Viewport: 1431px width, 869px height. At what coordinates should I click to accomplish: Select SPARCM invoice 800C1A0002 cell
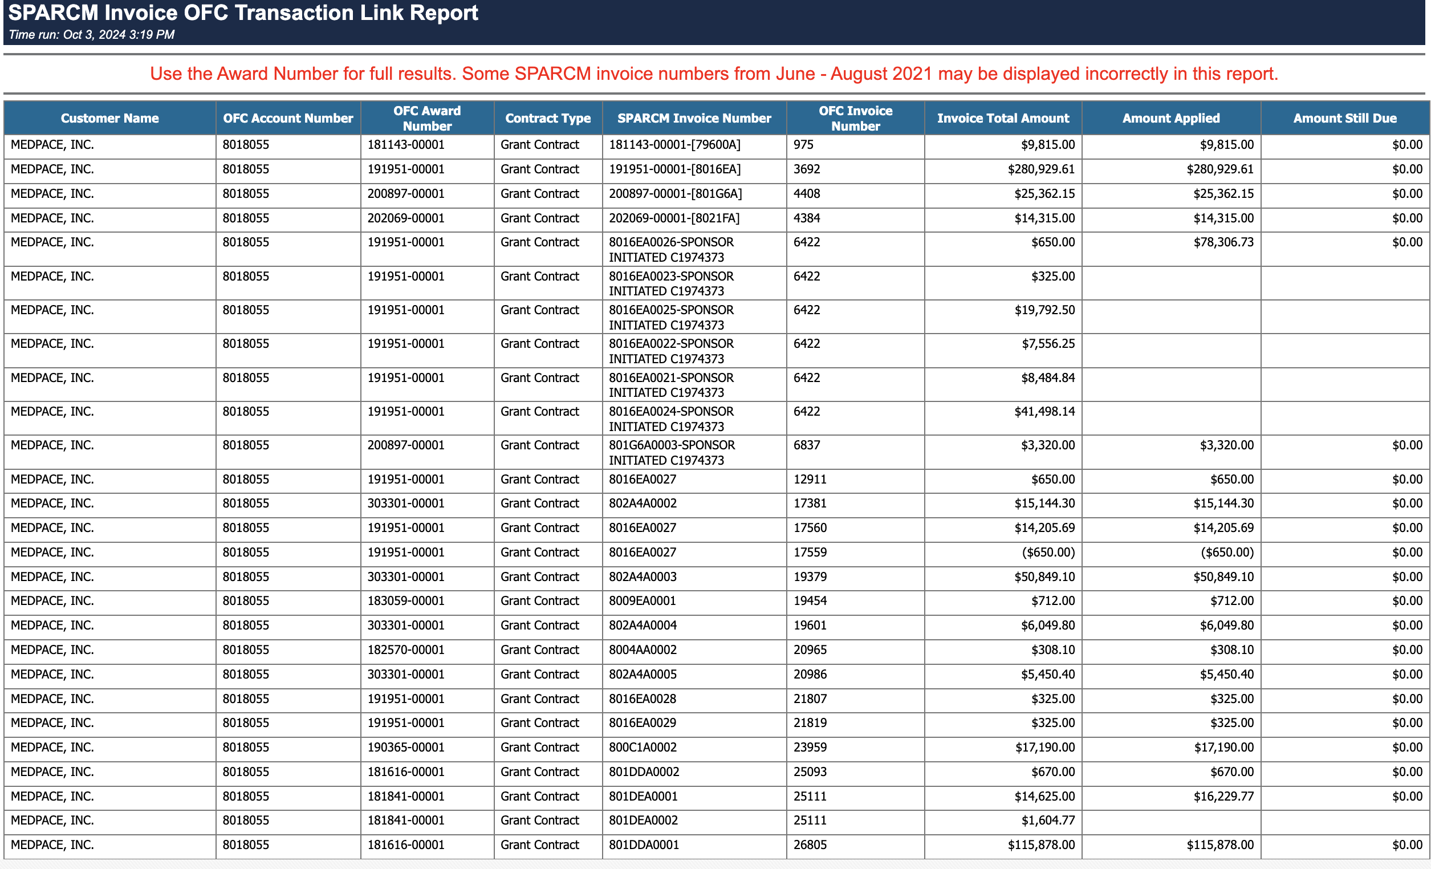643,748
